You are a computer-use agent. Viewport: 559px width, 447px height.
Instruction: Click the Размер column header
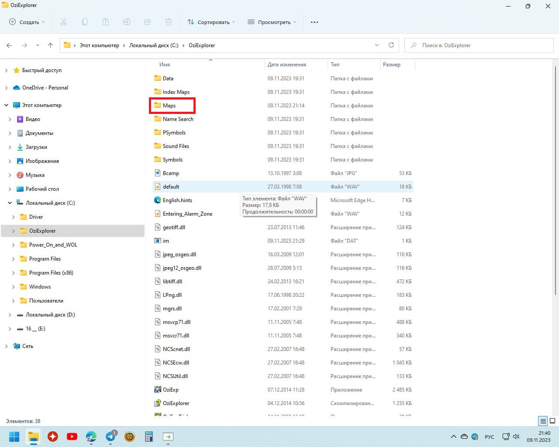click(392, 65)
